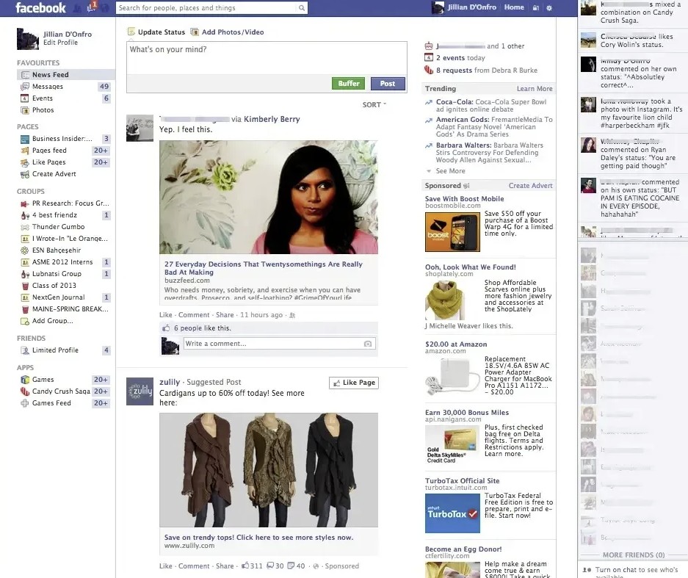
Task: Select News Feed in Favourites sidebar
Action: click(50, 75)
